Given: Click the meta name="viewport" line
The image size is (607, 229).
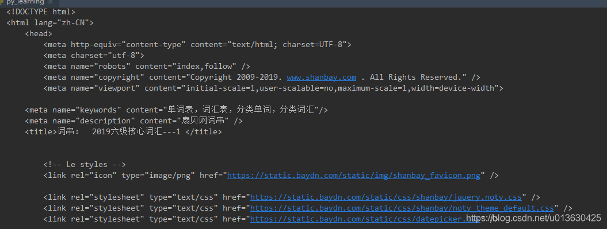Looking at the screenshot, I should (273, 88).
